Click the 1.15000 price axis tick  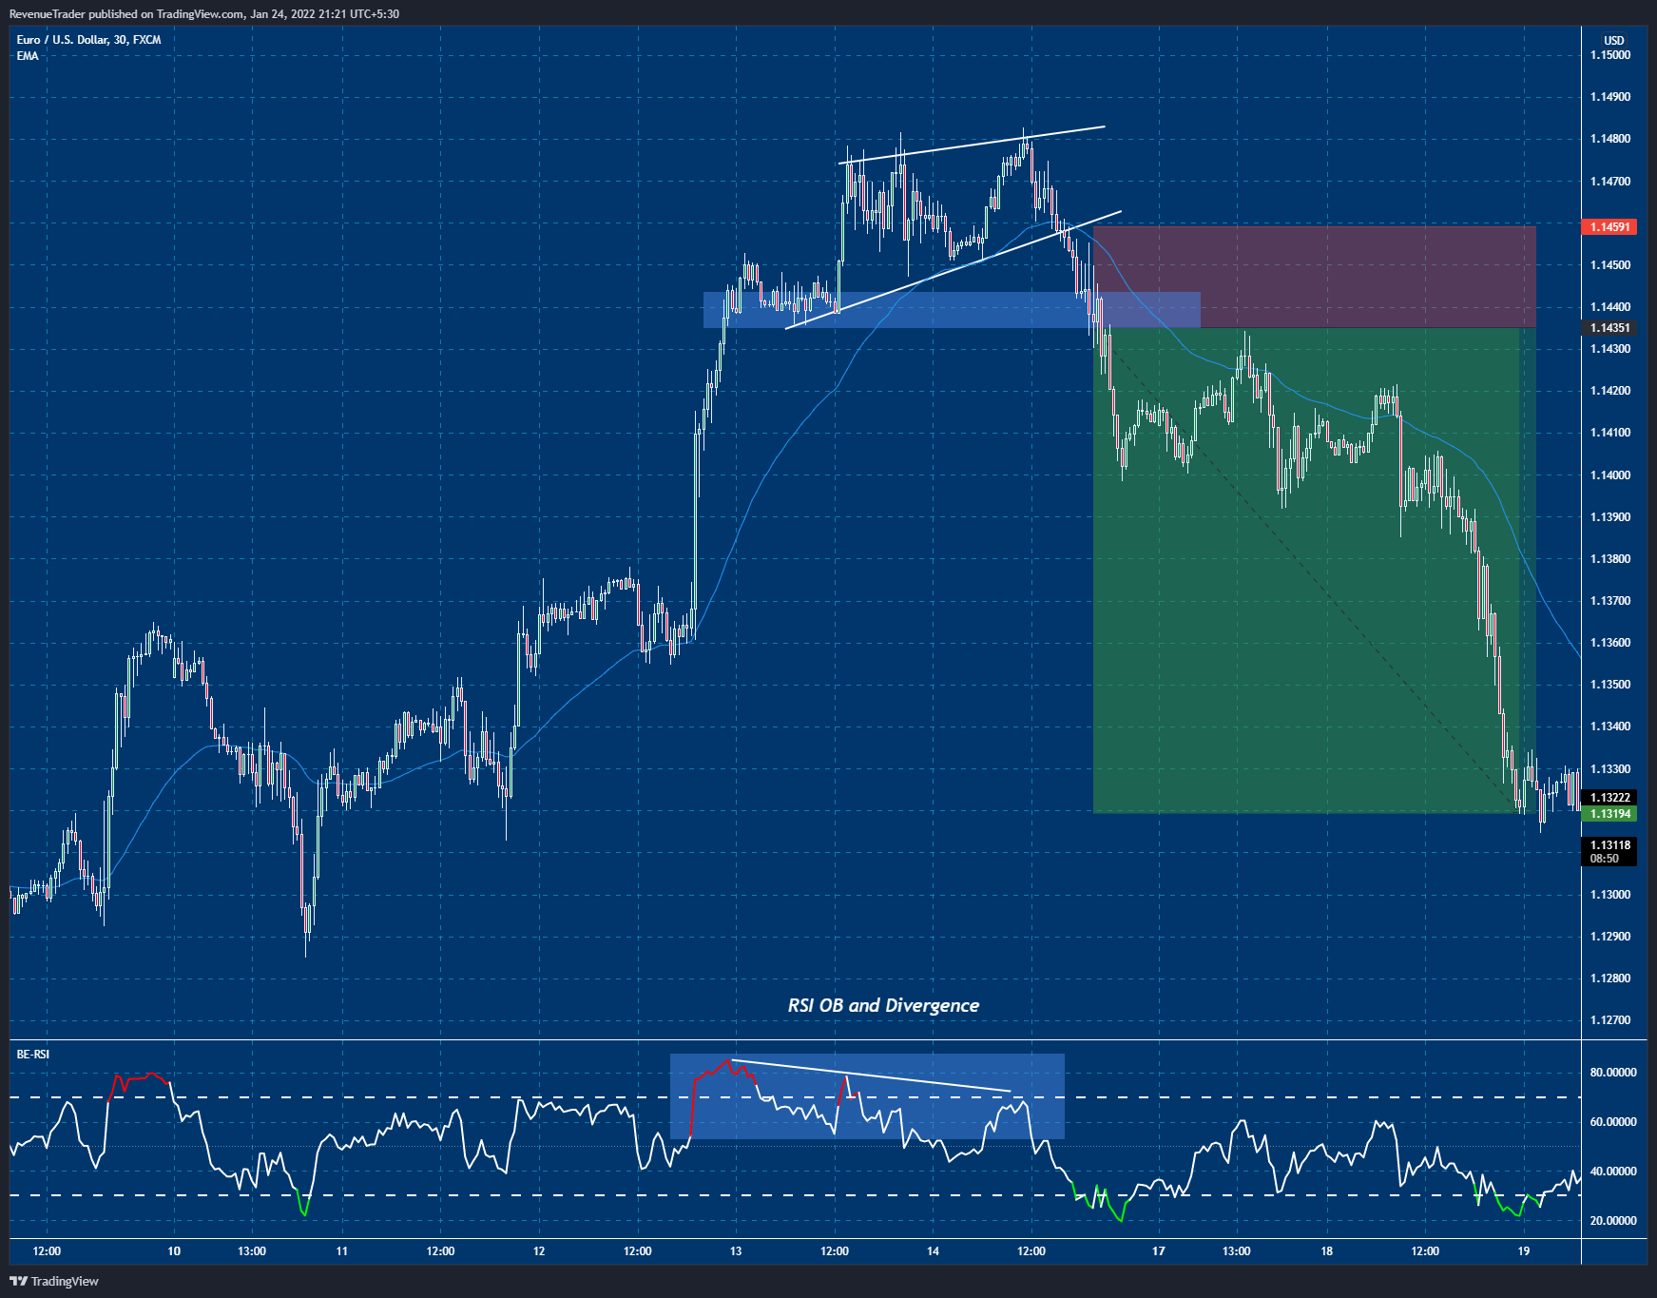pos(1609,55)
